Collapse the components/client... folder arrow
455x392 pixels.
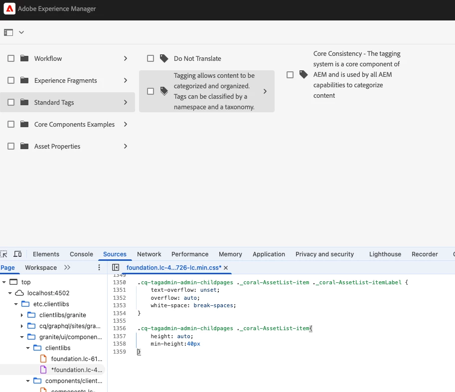[x=28, y=381]
